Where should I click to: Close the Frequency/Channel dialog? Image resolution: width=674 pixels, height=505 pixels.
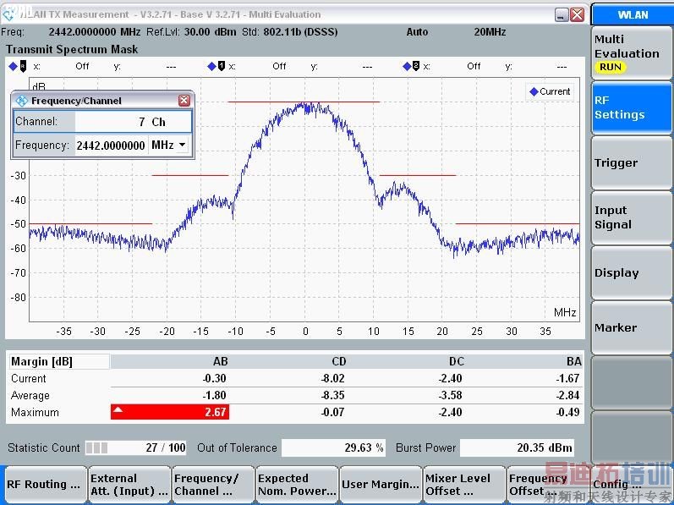pos(184,101)
